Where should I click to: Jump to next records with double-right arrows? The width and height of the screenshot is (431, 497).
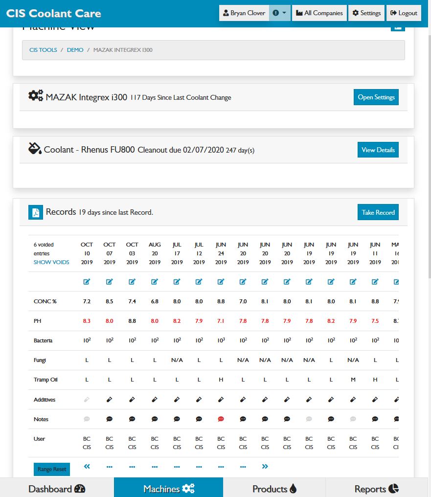(265, 467)
